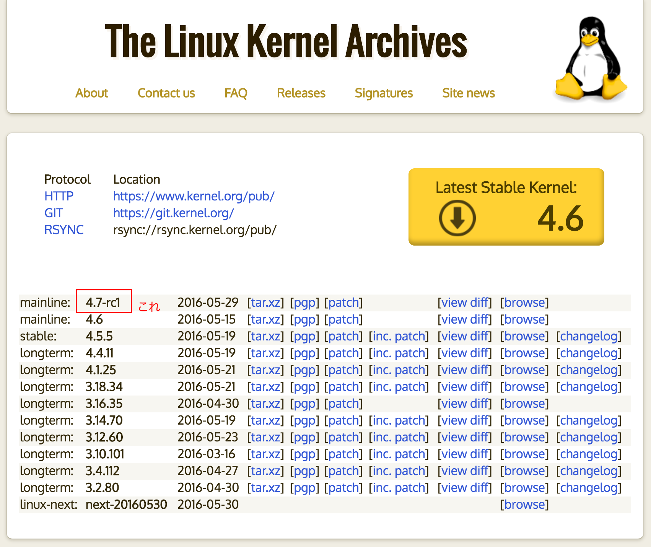View diff for longterm 3.18.34
This screenshot has width=651, height=547.
point(465,387)
